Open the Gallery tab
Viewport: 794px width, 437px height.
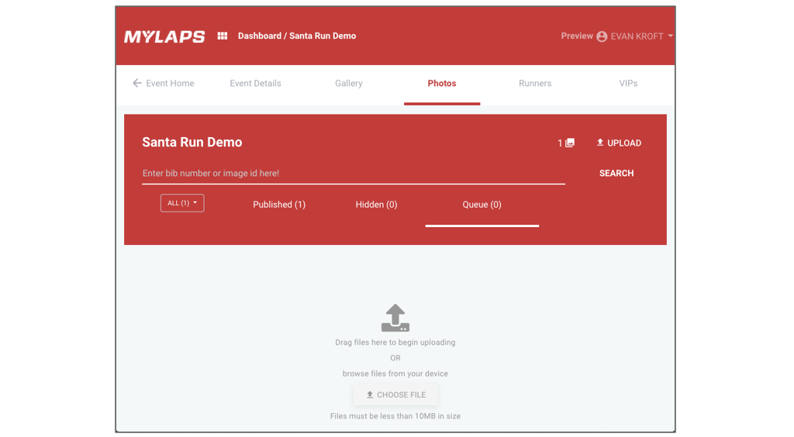(349, 83)
